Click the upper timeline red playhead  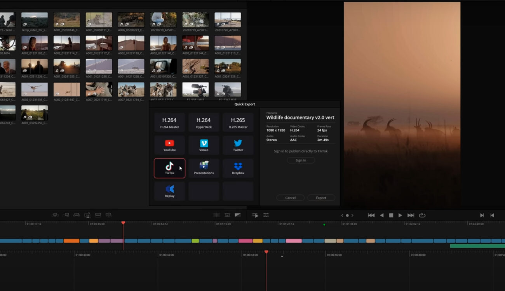coord(123,223)
